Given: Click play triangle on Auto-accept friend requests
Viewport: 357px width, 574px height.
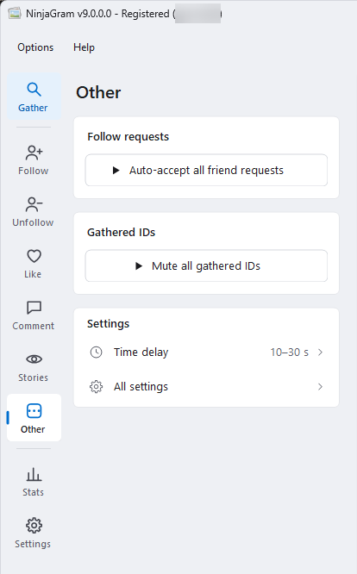Looking at the screenshot, I should [116, 171].
